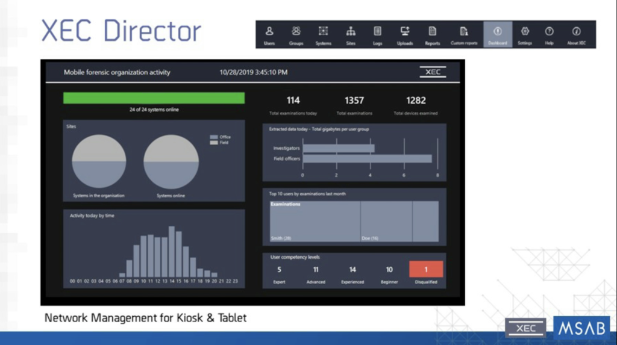
Task: Click the MSAB logo on the slide
Action: click(582, 328)
